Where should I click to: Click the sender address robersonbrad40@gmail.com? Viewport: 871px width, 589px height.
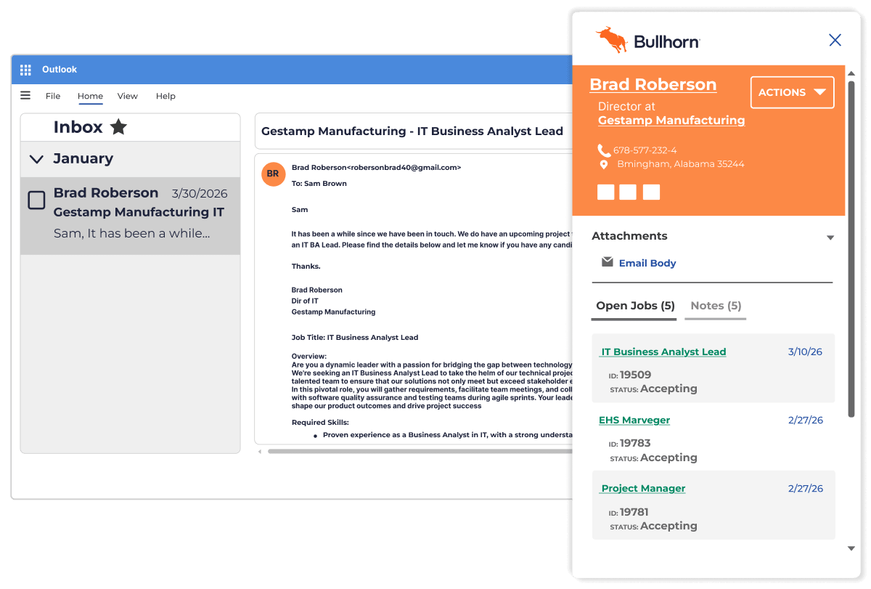coord(404,167)
